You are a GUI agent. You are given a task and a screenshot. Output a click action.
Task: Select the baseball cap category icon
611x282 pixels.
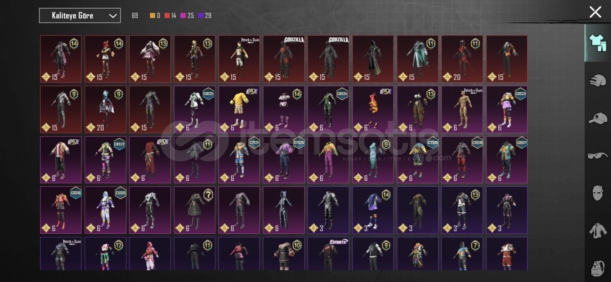[x=598, y=119]
